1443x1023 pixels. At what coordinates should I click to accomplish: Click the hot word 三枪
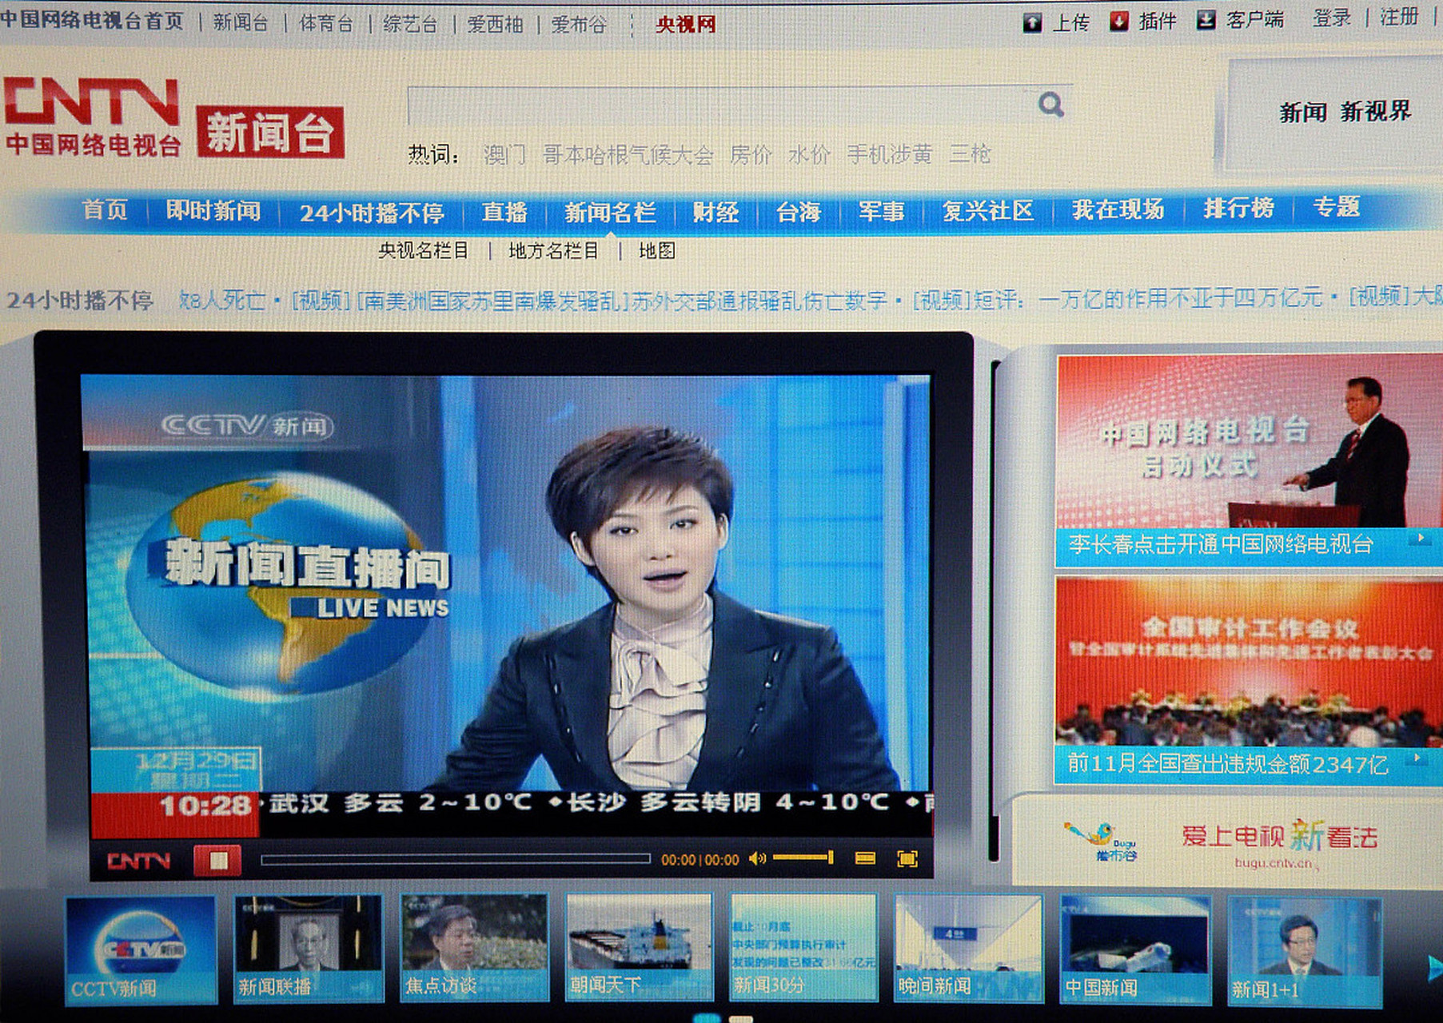tap(970, 153)
